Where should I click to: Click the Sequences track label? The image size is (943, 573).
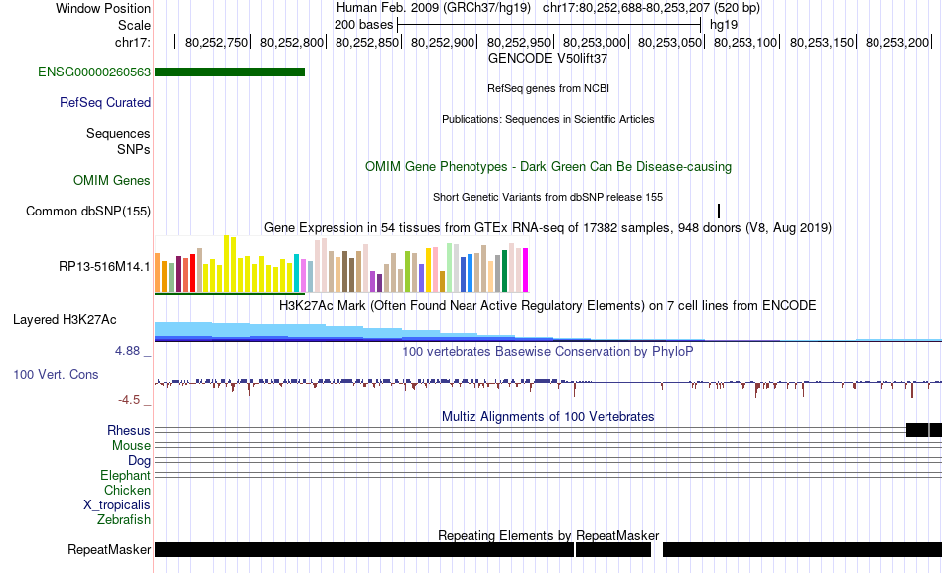point(118,134)
